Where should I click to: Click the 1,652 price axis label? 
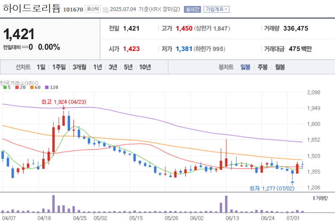[x=314, y=139]
